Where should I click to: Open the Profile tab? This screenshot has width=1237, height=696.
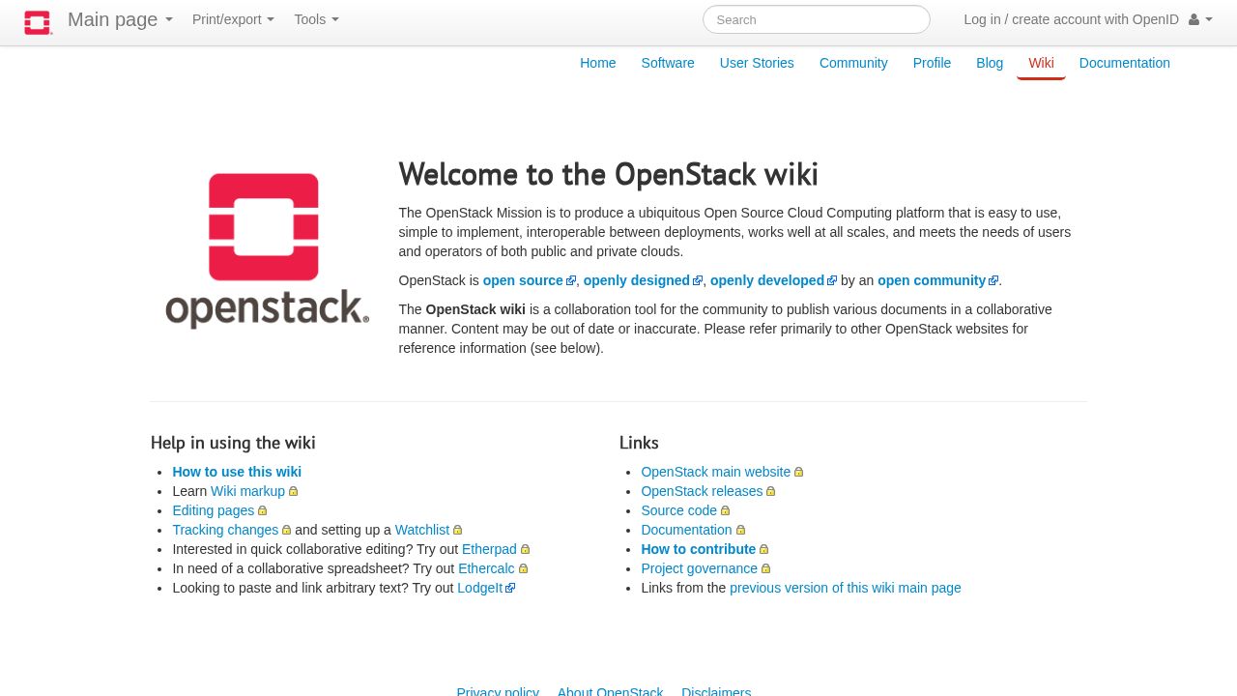pos(932,63)
